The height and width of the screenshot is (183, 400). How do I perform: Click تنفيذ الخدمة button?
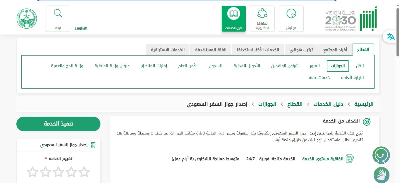click(x=58, y=124)
